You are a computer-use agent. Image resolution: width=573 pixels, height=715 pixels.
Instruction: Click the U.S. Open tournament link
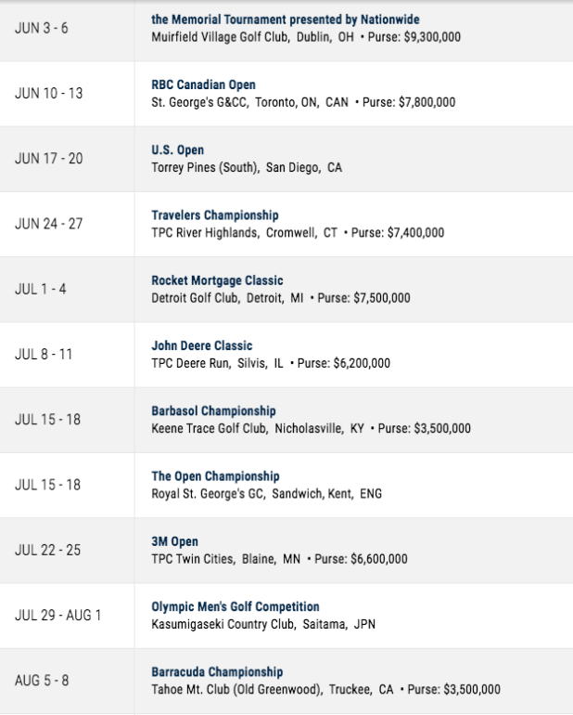point(178,150)
